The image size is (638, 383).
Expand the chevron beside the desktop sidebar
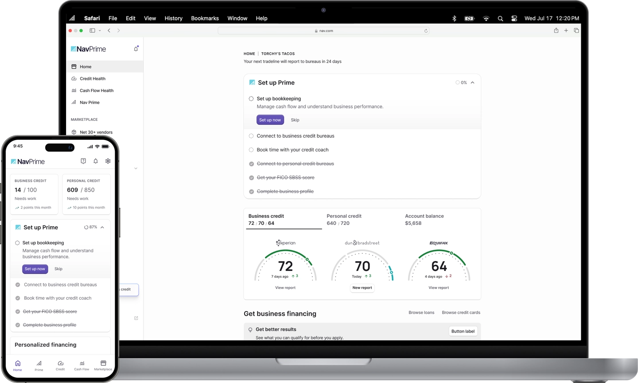[x=136, y=168]
